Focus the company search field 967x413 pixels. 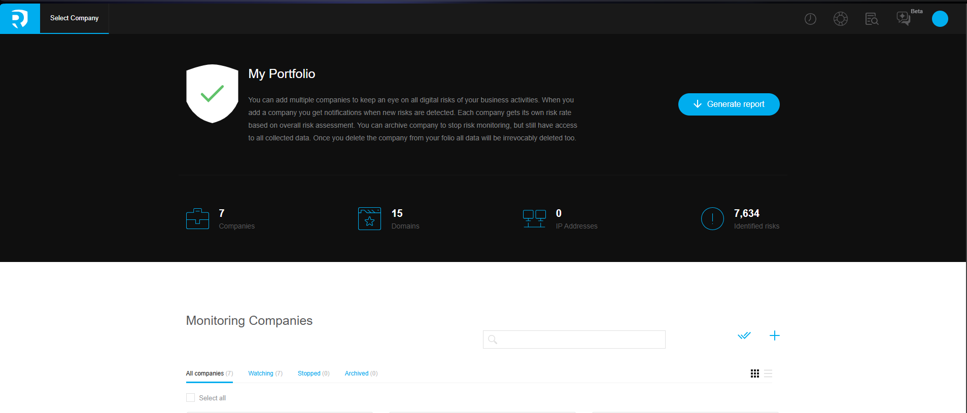click(x=574, y=340)
